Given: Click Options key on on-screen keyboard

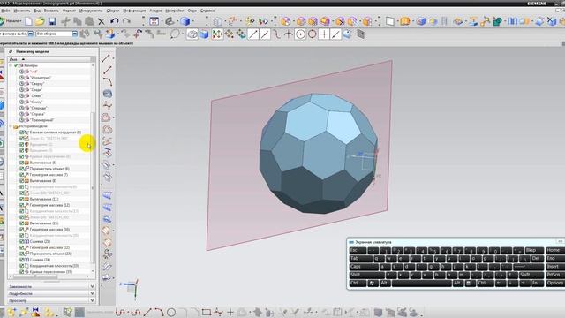Looking at the screenshot, I should [x=555, y=284].
